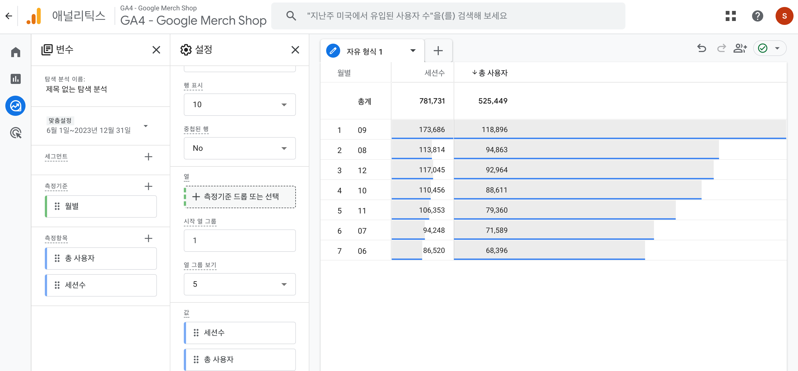Open the 자유 형식 1 tab dropdown arrow
Image resolution: width=798 pixels, height=371 pixels.
coord(413,51)
